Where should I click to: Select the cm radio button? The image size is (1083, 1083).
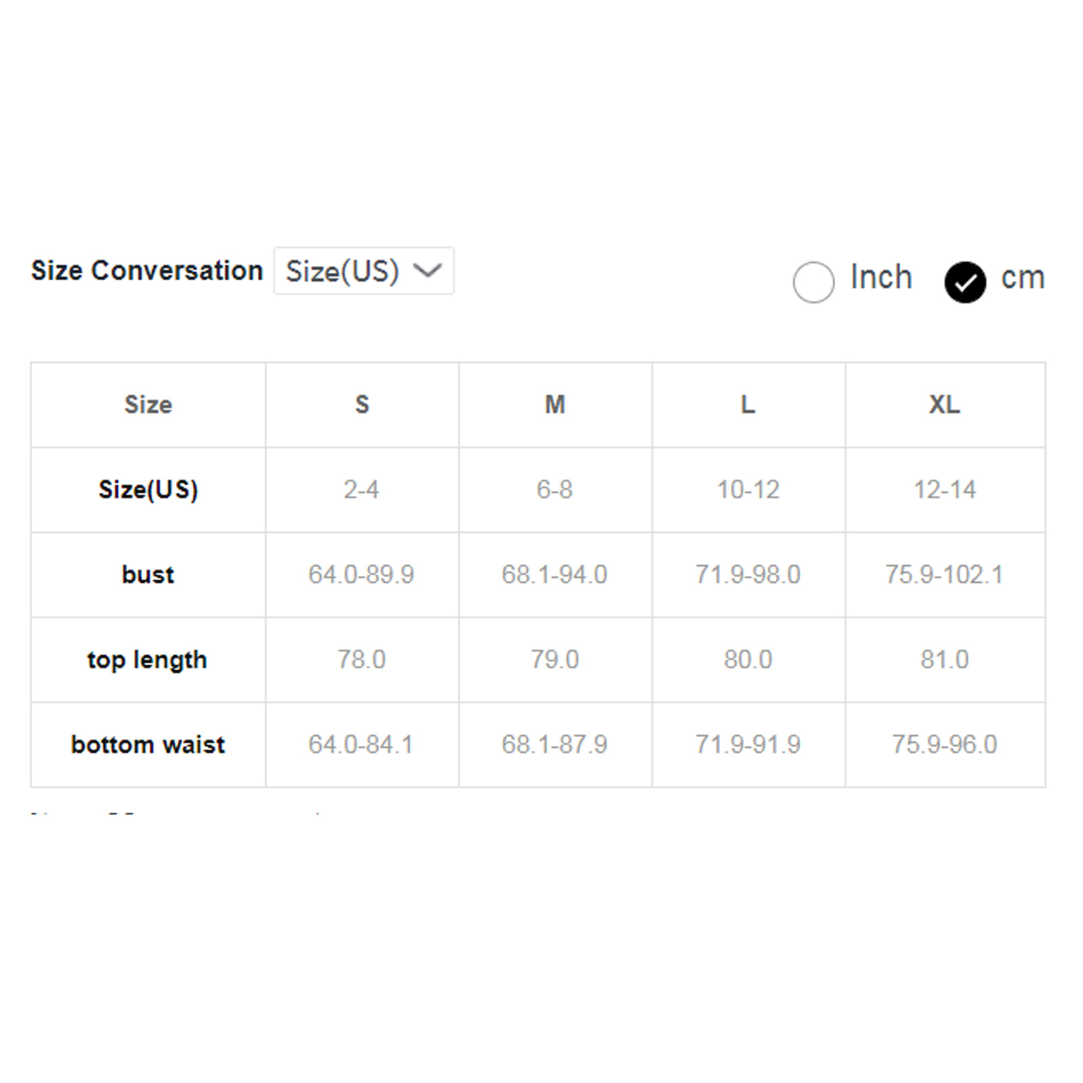(x=965, y=282)
